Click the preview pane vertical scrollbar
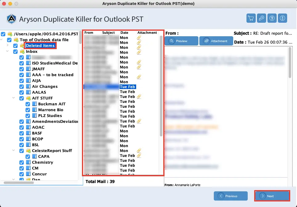The width and height of the screenshot is (297, 207). pos(290,63)
